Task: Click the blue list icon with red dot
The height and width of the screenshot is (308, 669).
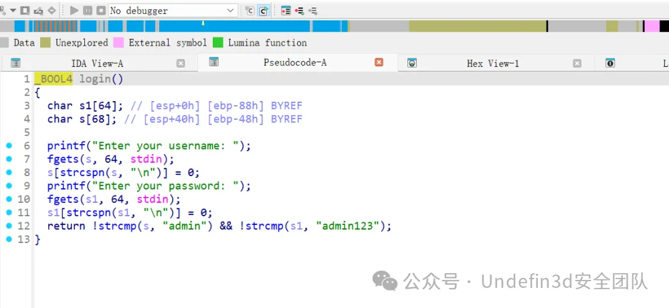Action: pyautogui.click(x=286, y=11)
